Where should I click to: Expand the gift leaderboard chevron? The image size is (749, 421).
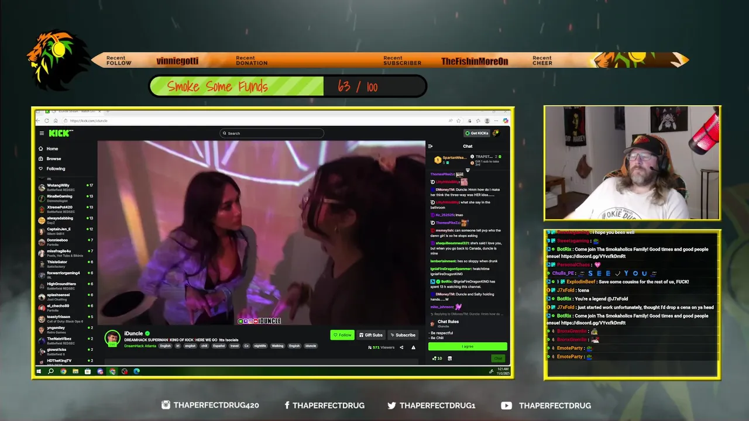(x=468, y=170)
